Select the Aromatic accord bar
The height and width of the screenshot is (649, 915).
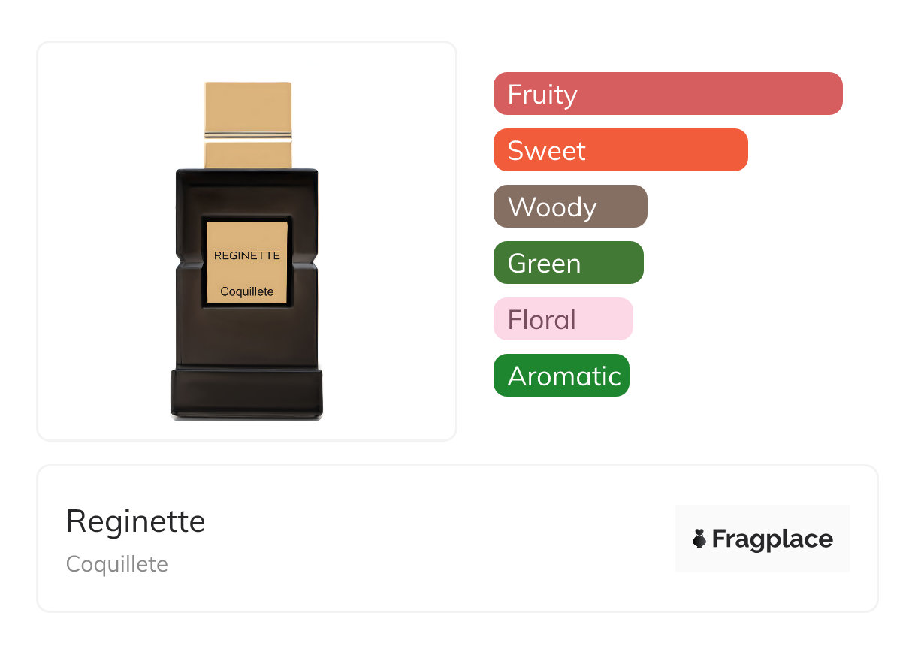point(560,376)
